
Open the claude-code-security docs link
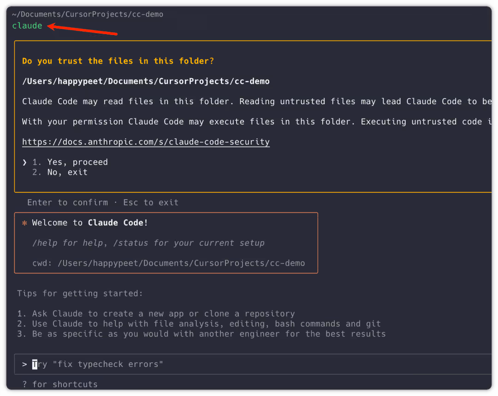[146, 142]
